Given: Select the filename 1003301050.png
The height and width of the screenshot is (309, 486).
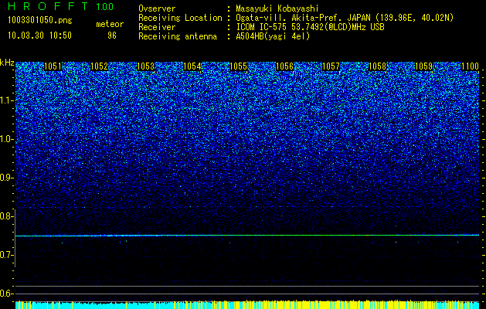Looking at the screenshot, I should (40, 21).
